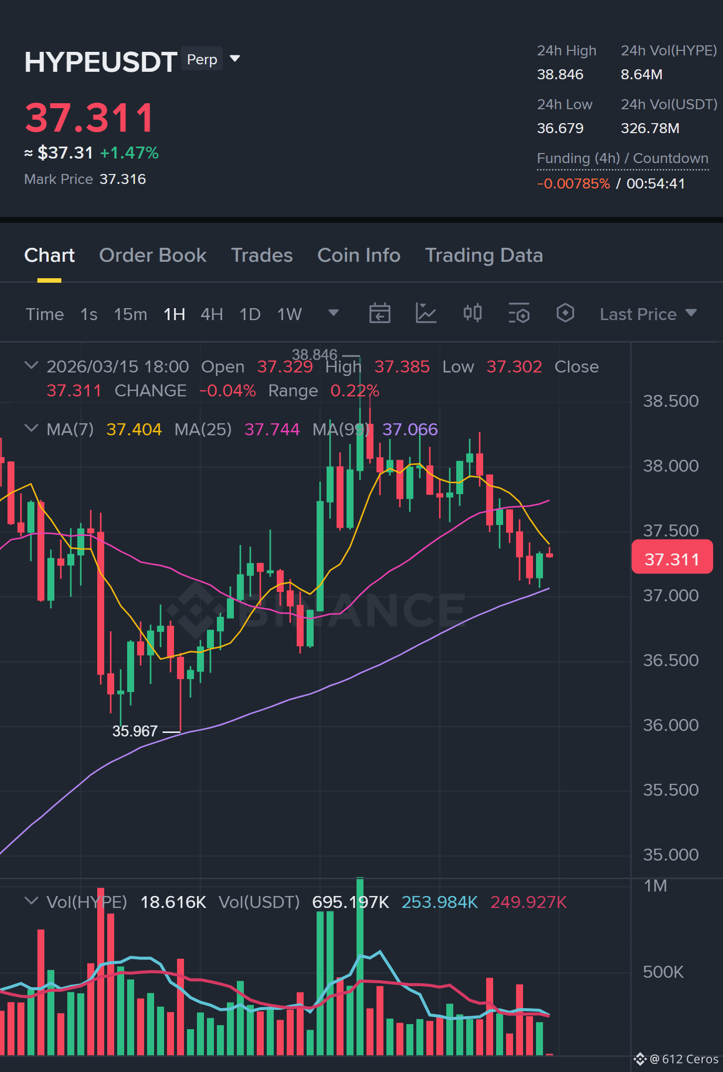Screen dimensions: 723x1072
Task: Open the Coin Info tab
Action: [359, 255]
